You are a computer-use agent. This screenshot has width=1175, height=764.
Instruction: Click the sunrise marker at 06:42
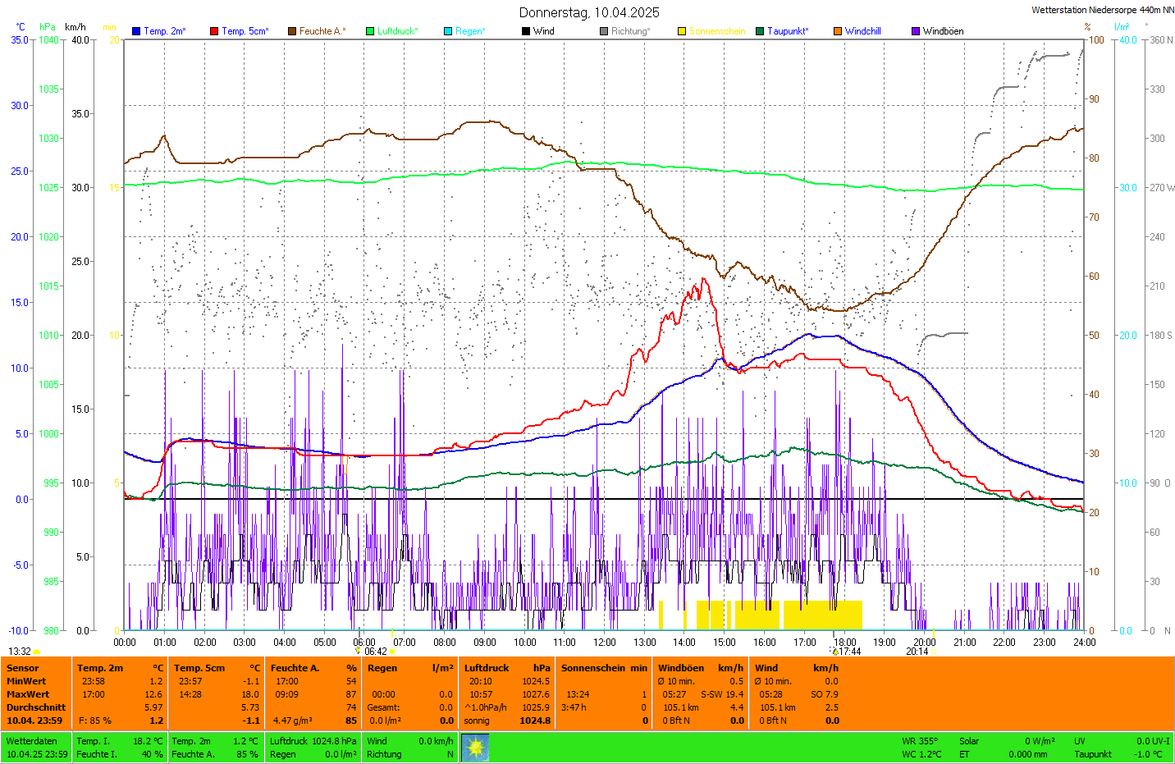point(376,652)
